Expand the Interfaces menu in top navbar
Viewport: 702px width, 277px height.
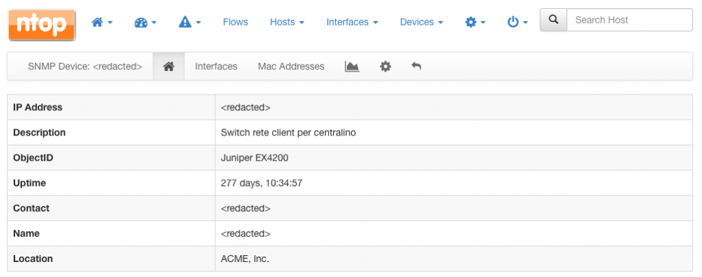[x=352, y=22]
